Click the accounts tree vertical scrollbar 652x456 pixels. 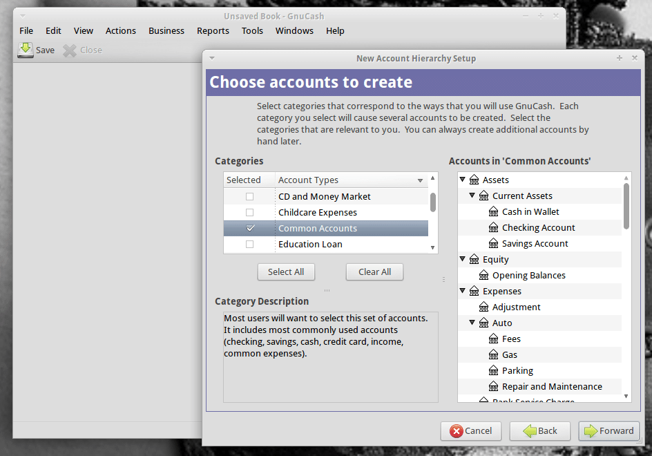626,205
